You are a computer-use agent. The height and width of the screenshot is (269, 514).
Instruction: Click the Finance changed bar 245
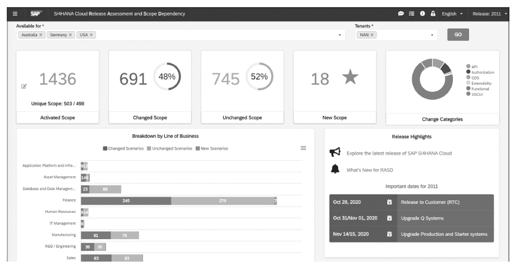126,201
